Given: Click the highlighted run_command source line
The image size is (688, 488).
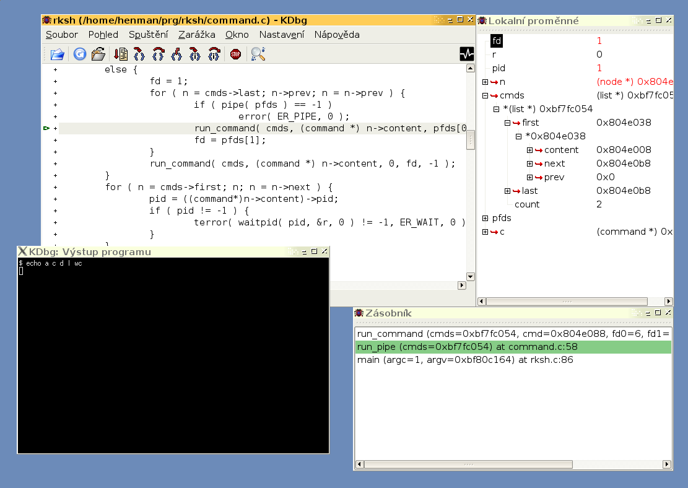Looking at the screenshot, I should [x=263, y=128].
